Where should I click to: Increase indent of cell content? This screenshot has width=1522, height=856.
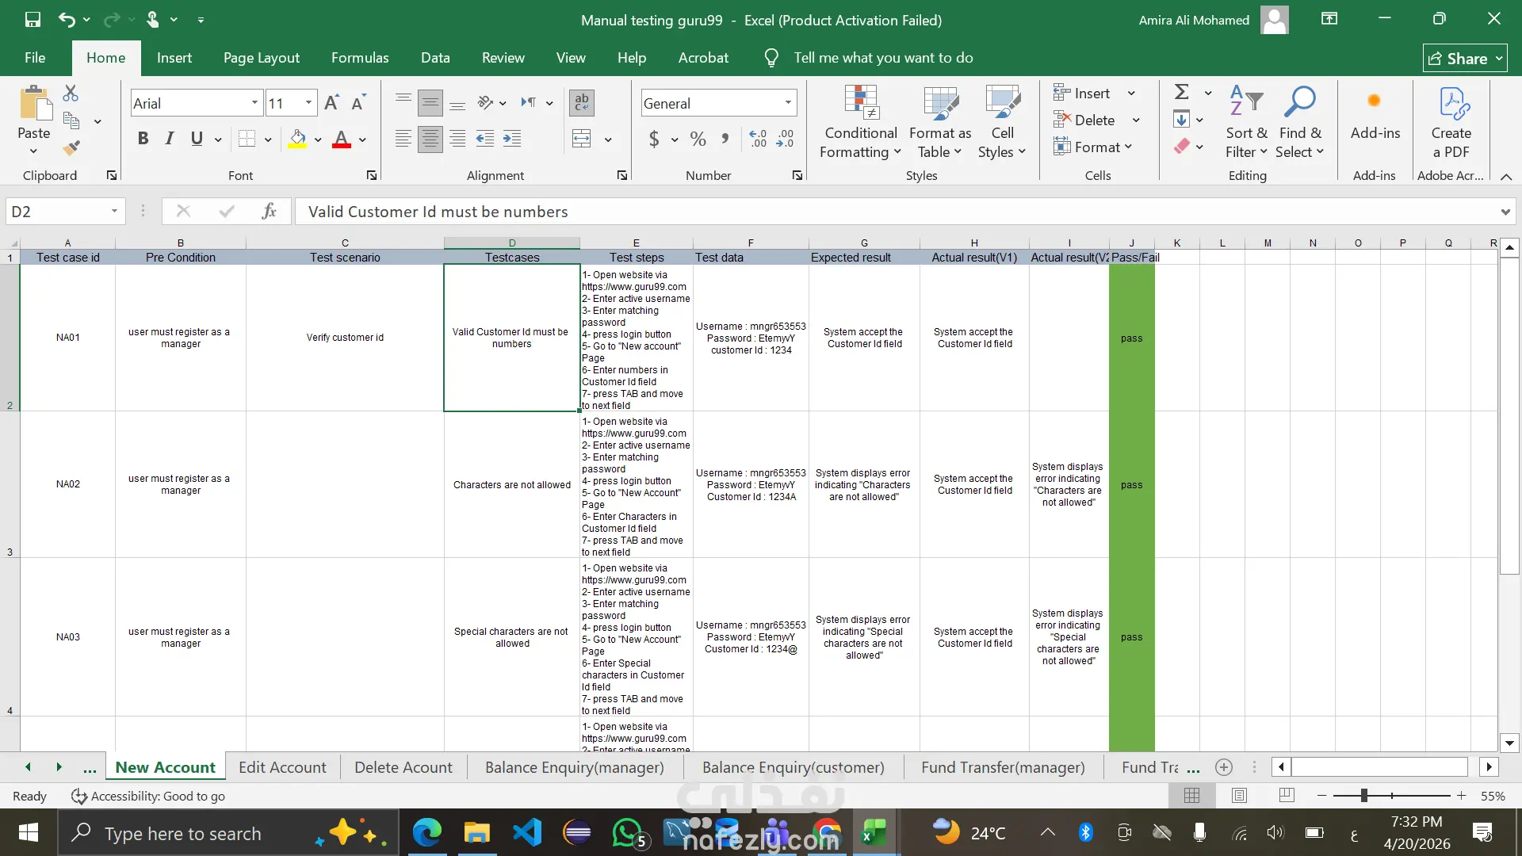(512, 139)
